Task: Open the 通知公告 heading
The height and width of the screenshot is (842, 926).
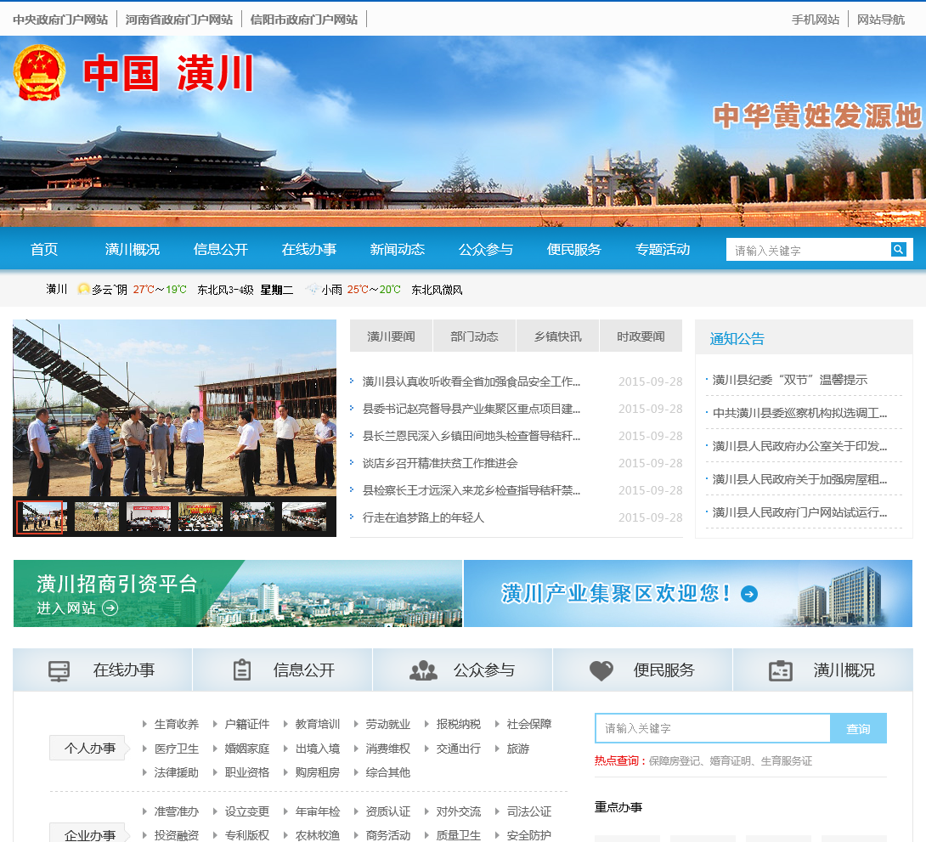Action: 737,338
